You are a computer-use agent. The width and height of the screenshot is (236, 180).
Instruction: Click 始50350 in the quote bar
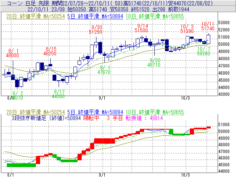pyautogui.click(x=76, y=9)
